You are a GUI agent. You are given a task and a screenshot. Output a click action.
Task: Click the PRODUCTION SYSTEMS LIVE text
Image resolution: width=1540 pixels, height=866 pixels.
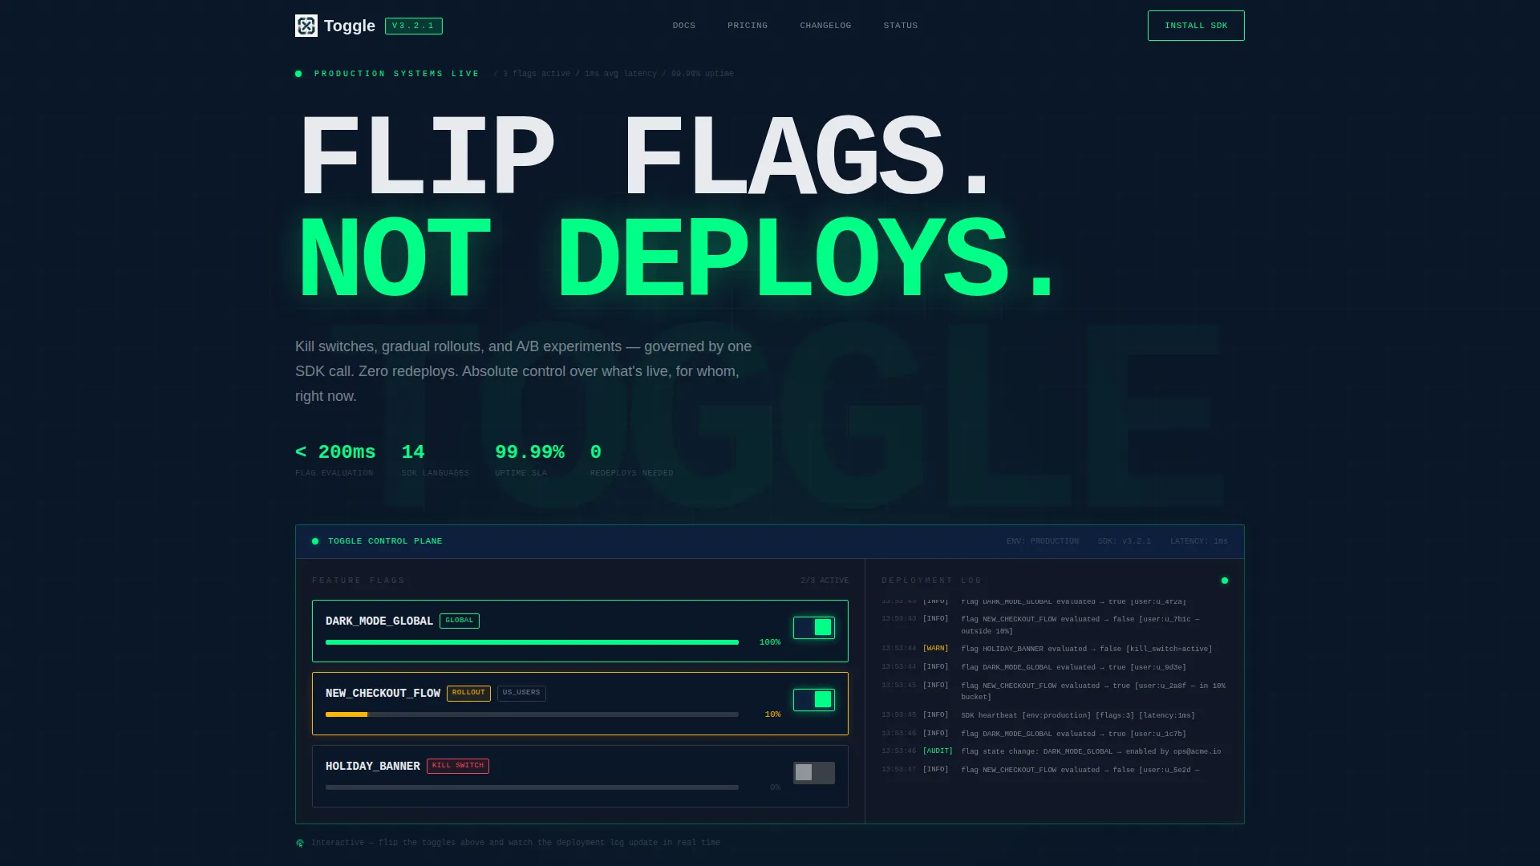click(x=396, y=74)
